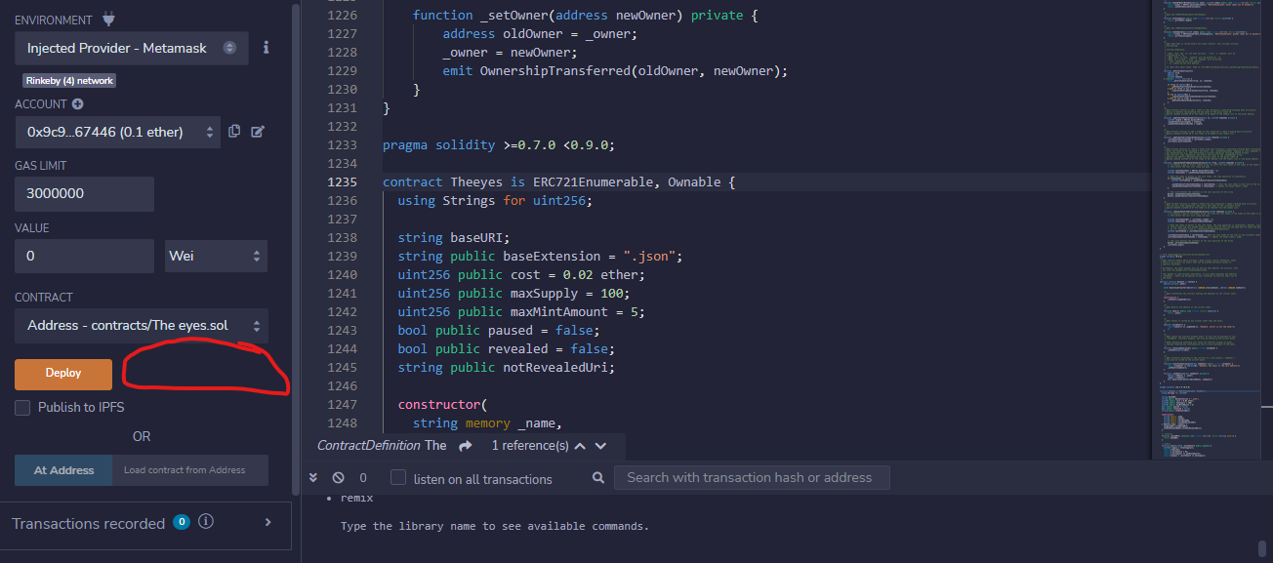Click the 'contract Theeyes is ERC721Enumerable' line
Viewport: 1273px width, 563px height.
coord(558,182)
